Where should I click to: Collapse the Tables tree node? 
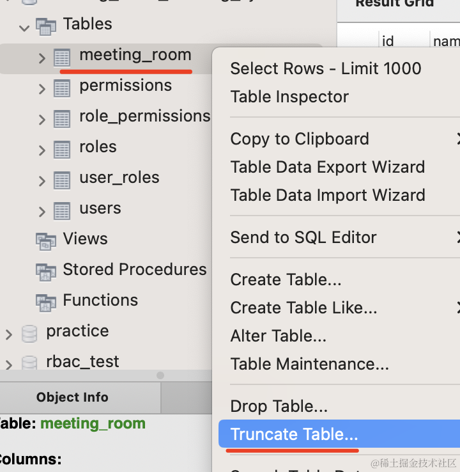25,28
